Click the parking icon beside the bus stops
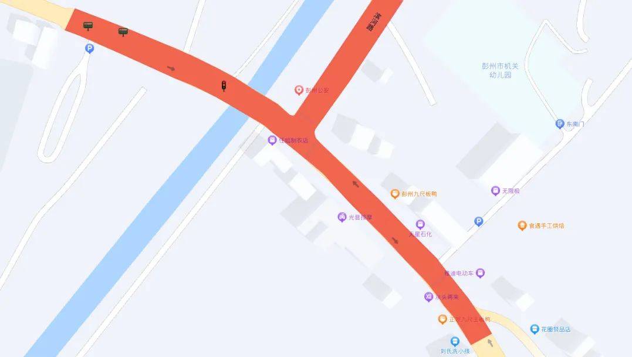Image resolution: width=632 pixels, height=357 pixels. pyautogui.click(x=89, y=49)
